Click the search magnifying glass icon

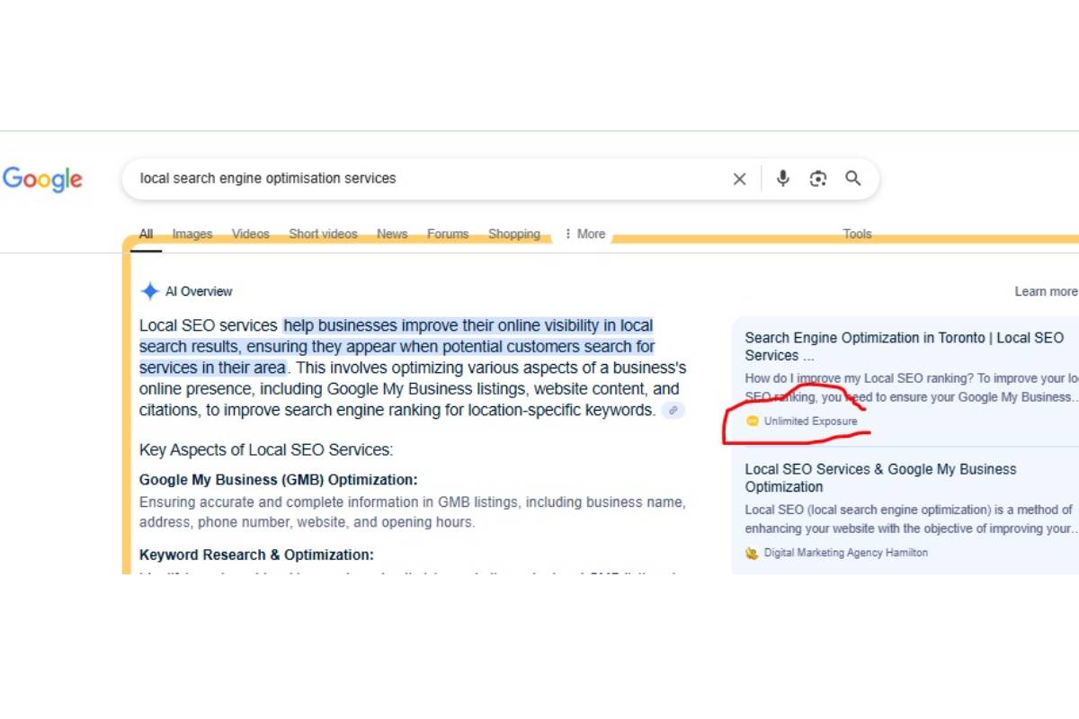click(x=852, y=178)
